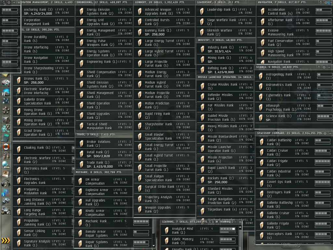Click the Remote Armor Repair Systems level bar
Image resolution: width=333 pixels, height=250 pixels.
click(141, 232)
